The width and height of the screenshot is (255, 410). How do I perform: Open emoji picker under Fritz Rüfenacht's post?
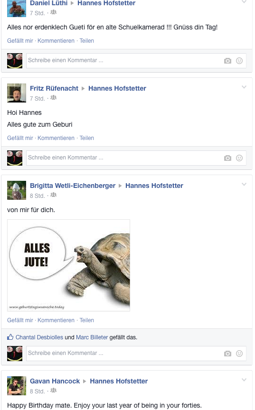pyautogui.click(x=239, y=158)
